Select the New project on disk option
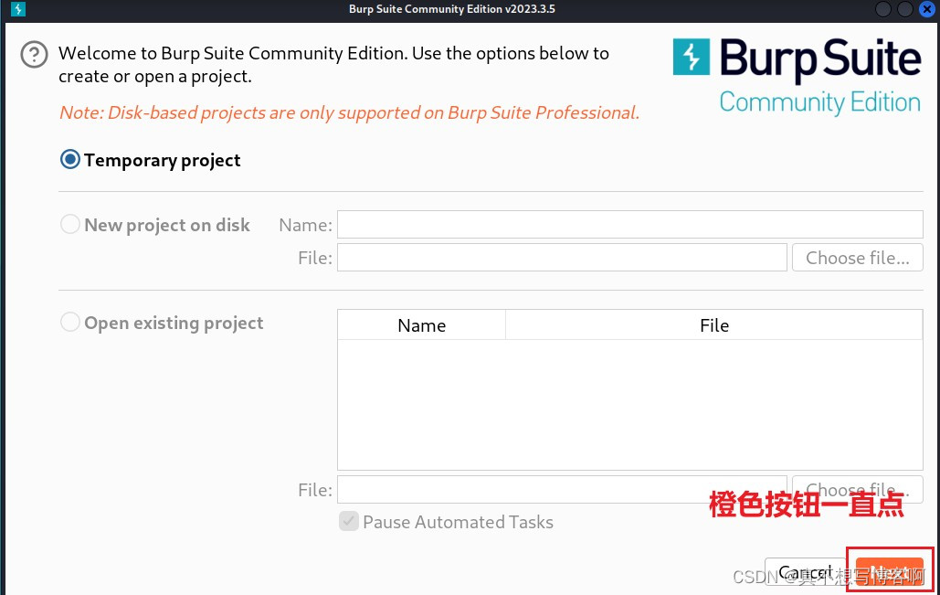940x595 pixels. click(x=70, y=224)
